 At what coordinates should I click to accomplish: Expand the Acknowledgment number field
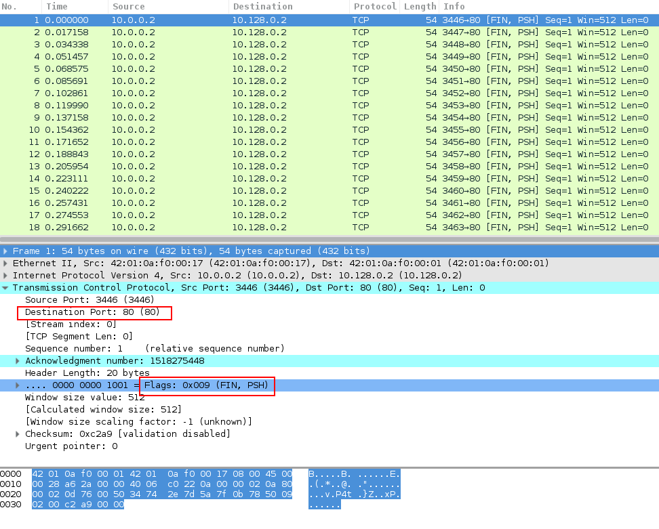click(x=18, y=360)
